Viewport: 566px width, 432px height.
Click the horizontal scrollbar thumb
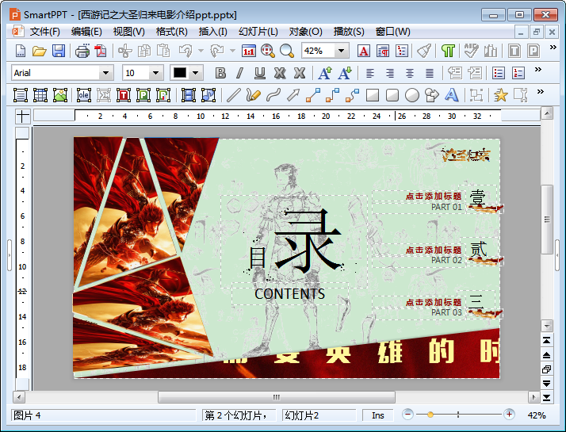click(x=277, y=397)
